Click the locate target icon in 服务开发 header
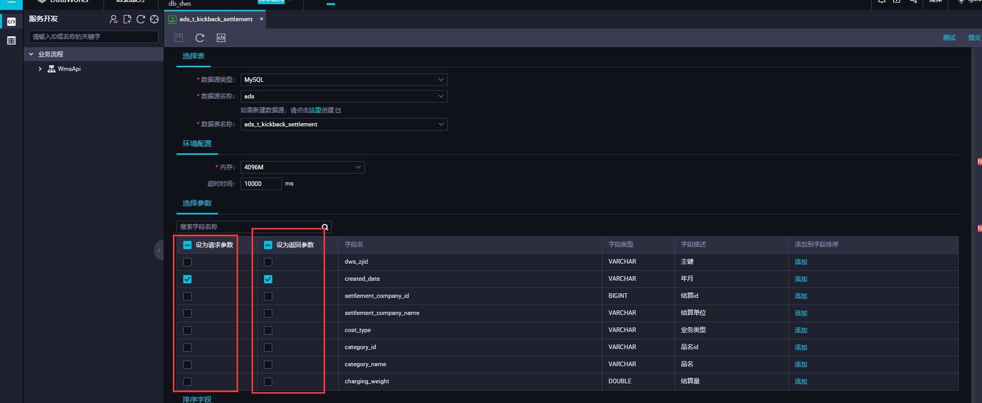 coord(154,19)
